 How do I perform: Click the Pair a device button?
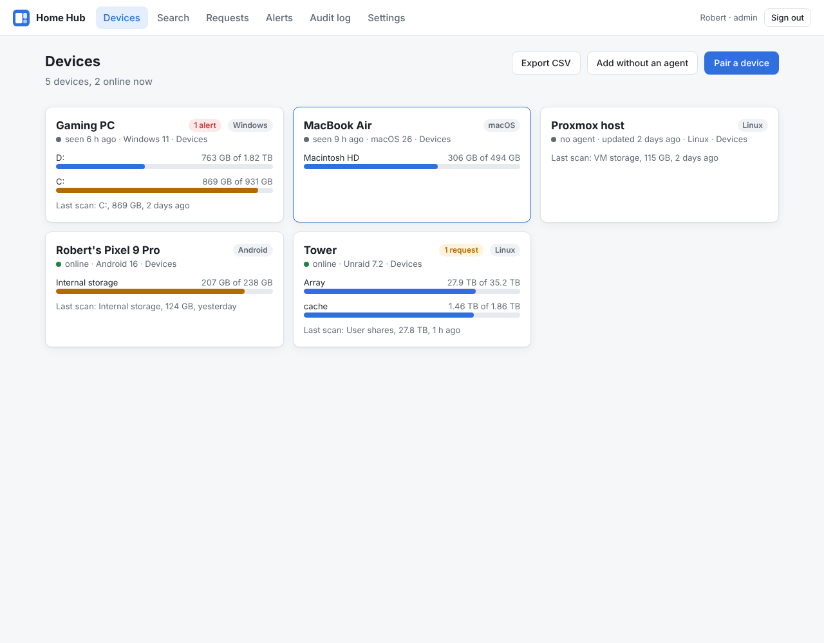(x=742, y=63)
